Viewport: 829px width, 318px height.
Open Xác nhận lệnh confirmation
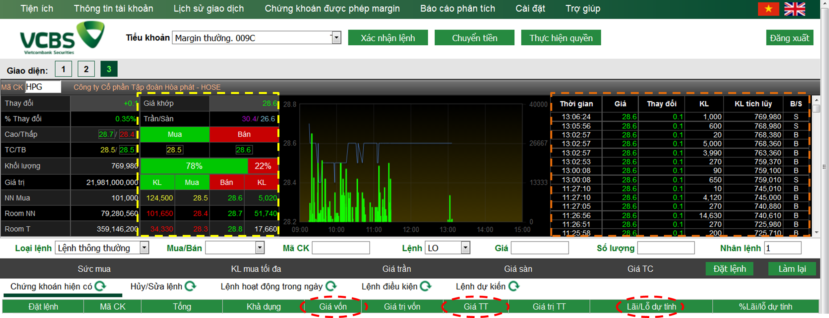tap(388, 37)
